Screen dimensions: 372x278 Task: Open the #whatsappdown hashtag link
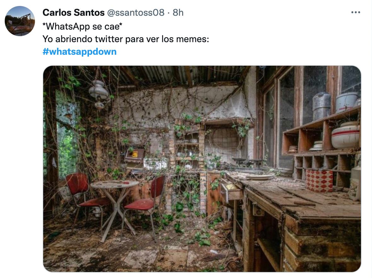[x=79, y=52]
